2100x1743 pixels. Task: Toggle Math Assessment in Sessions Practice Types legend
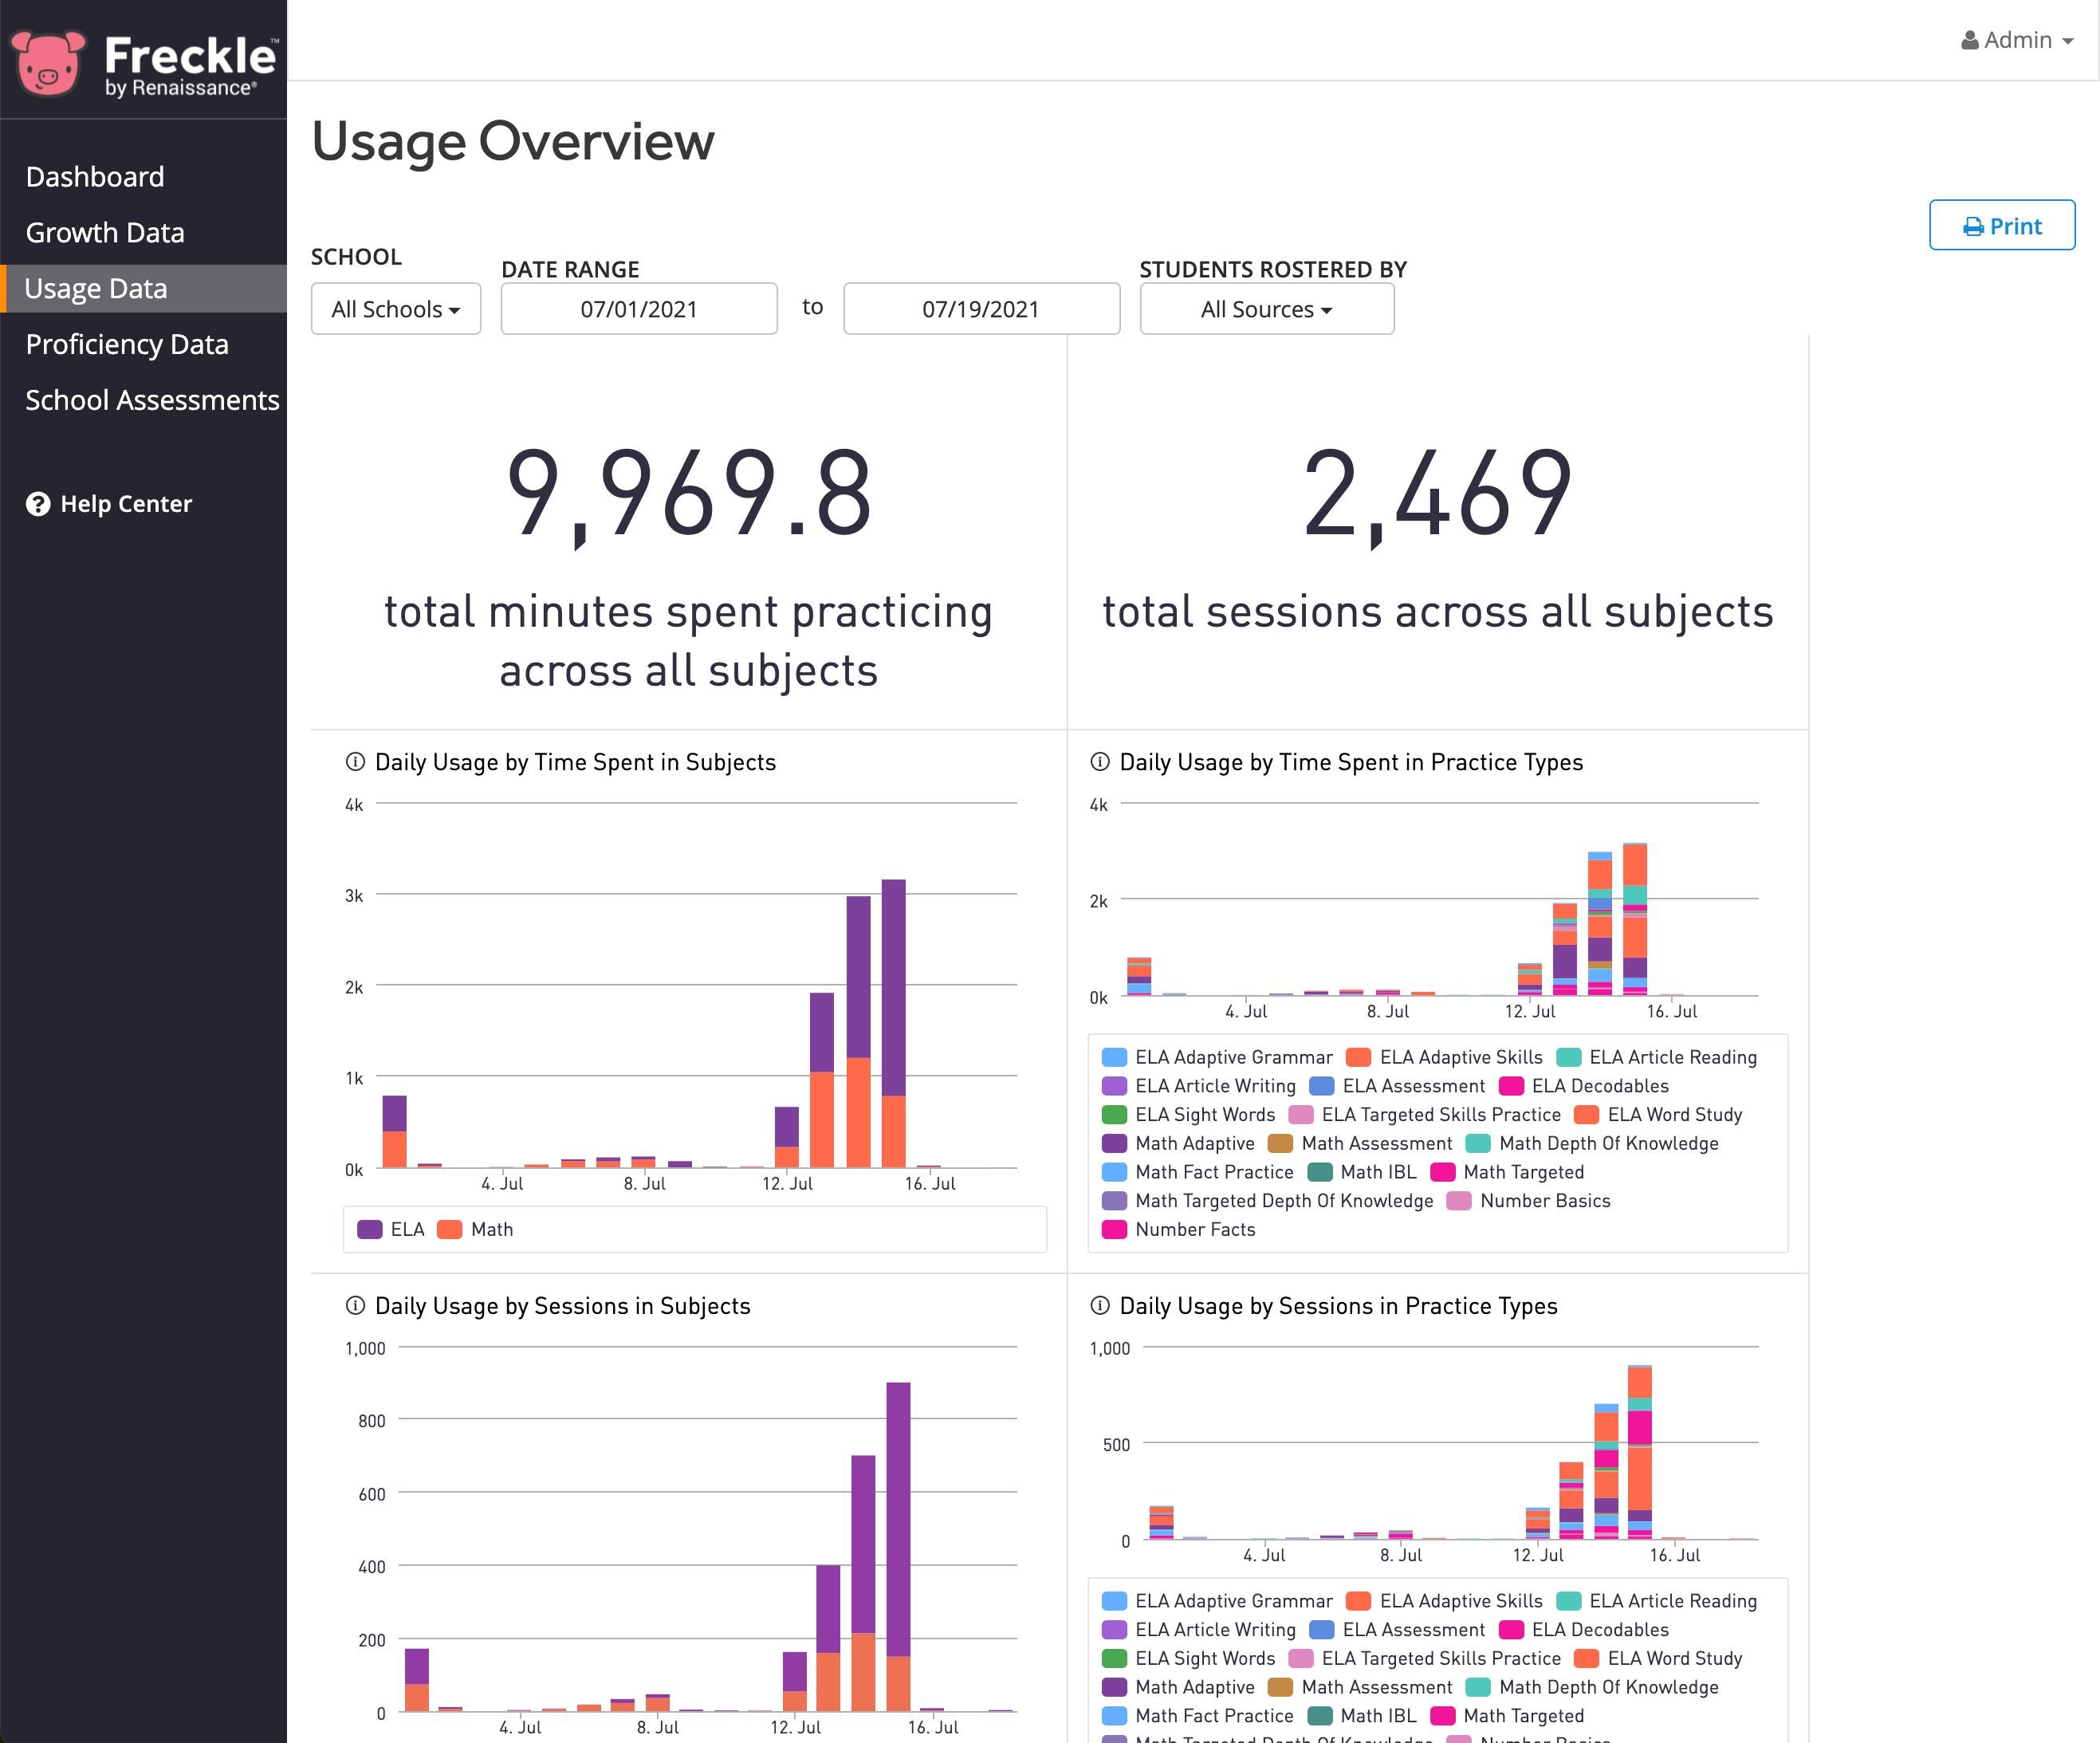point(1360,1687)
